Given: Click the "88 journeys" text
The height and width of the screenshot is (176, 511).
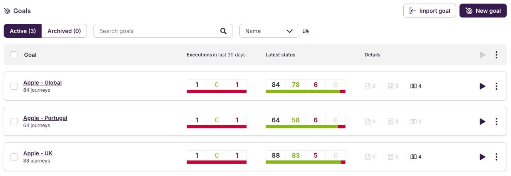Looking at the screenshot, I should point(37,161).
